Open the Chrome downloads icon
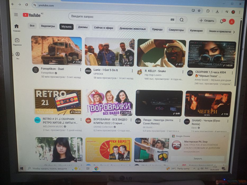247x185 pixels. (x=217, y=11)
